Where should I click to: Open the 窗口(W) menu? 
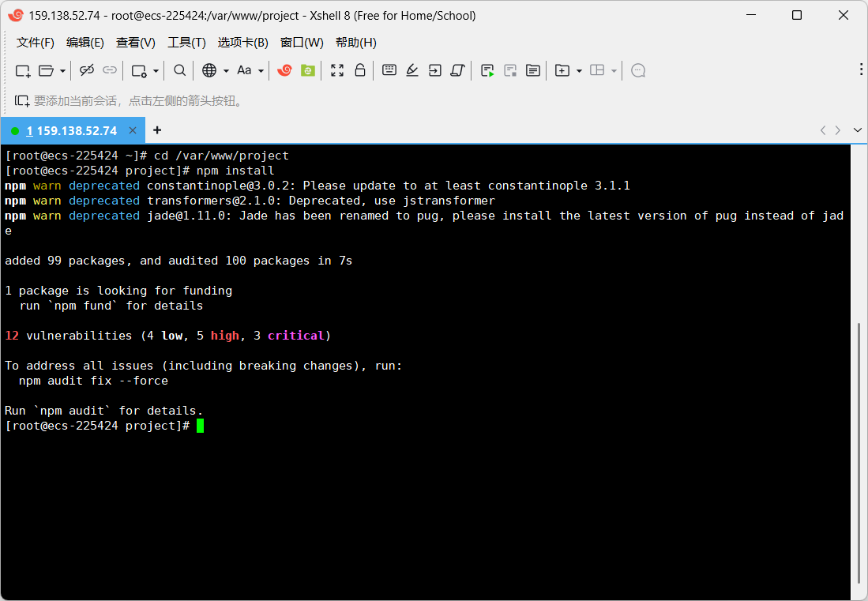302,43
